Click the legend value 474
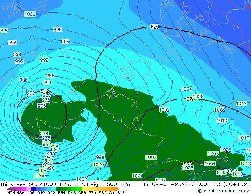 11,192
